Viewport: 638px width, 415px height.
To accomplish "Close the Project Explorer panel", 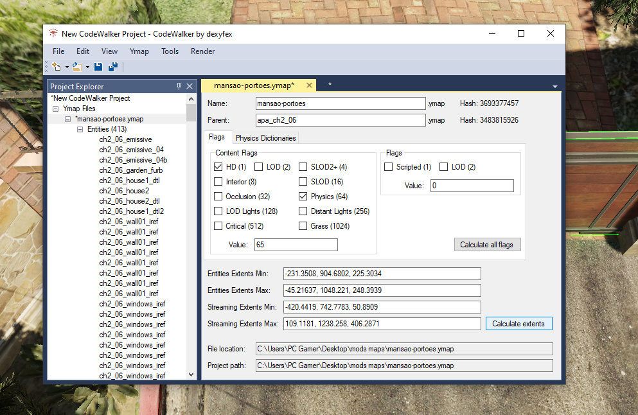I will pyautogui.click(x=190, y=86).
